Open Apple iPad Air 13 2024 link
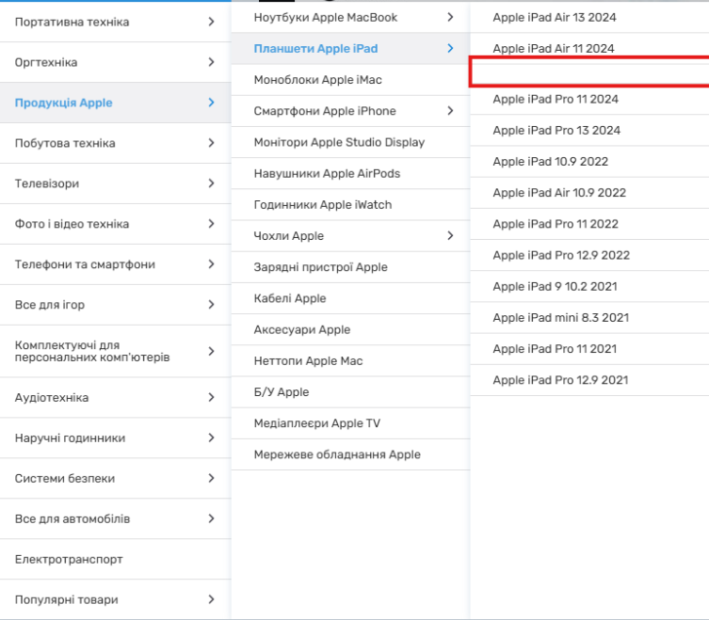 click(555, 17)
